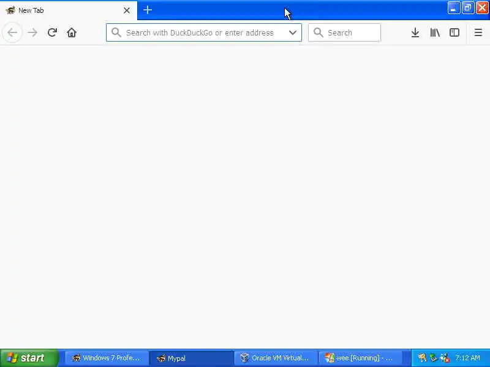Minimize the Mypal browser window
This screenshot has width=490, height=367.
[453, 8]
